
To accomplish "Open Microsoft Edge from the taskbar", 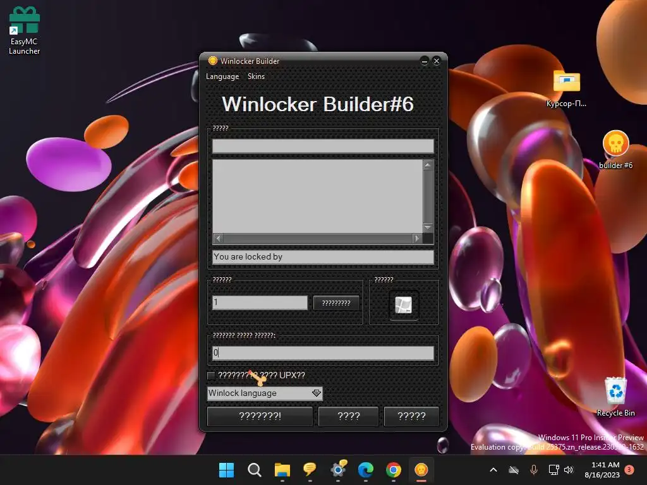I will (366, 470).
